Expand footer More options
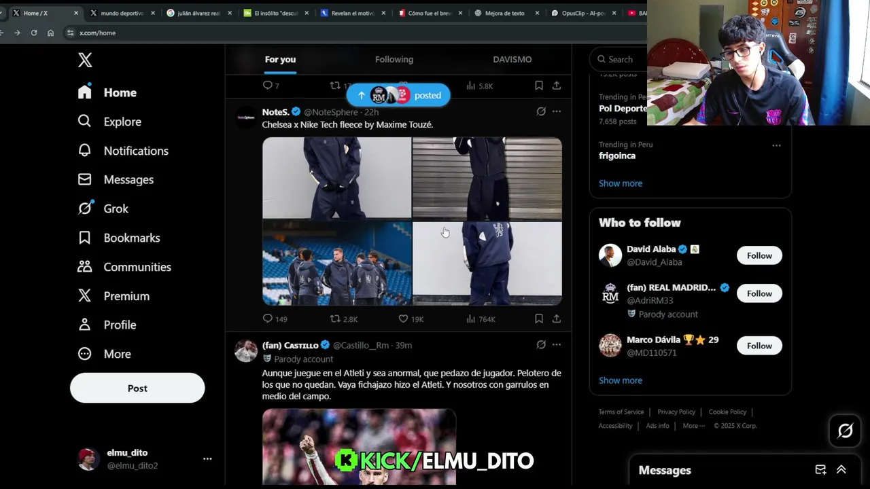 click(693, 426)
